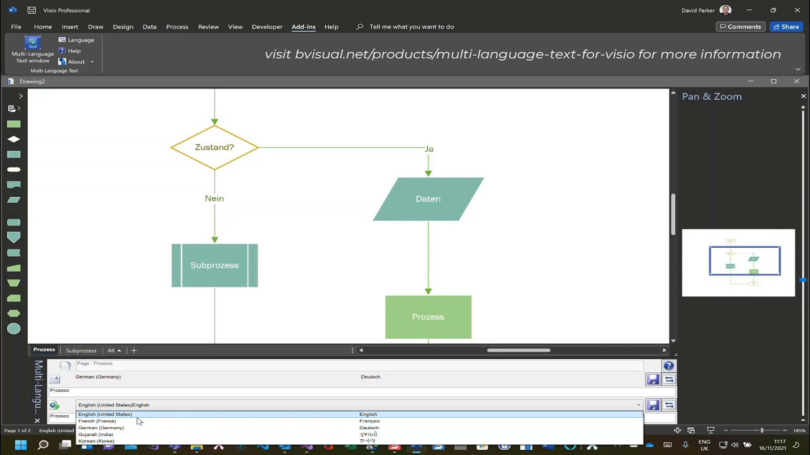The height and width of the screenshot is (455, 810).
Task: Click swap arrows icon beside English dropdown
Action: (x=669, y=405)
